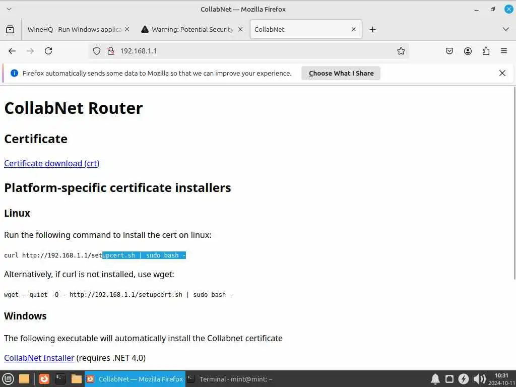The width and height of the screenshot is (516, 387).
Task: Open the CollabNet Installer link
Action: 39,358
